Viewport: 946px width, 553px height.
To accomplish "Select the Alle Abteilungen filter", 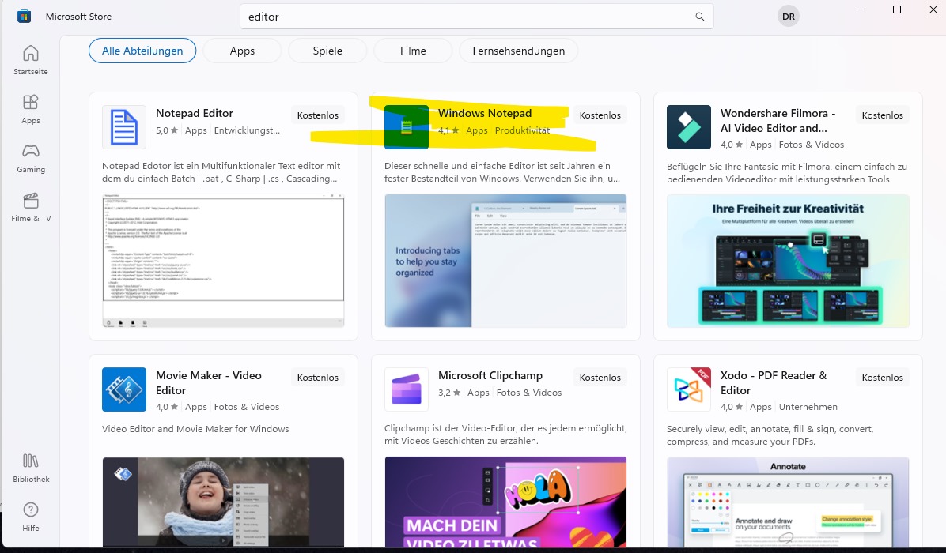I will click(x=142, y=51).
